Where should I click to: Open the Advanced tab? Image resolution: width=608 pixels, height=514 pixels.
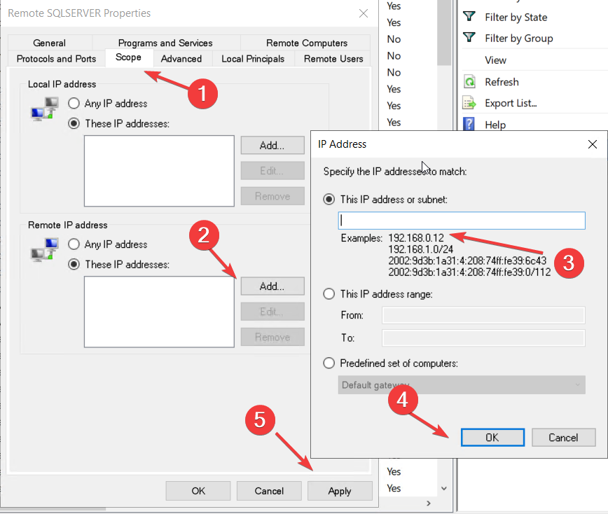point(181,59)
